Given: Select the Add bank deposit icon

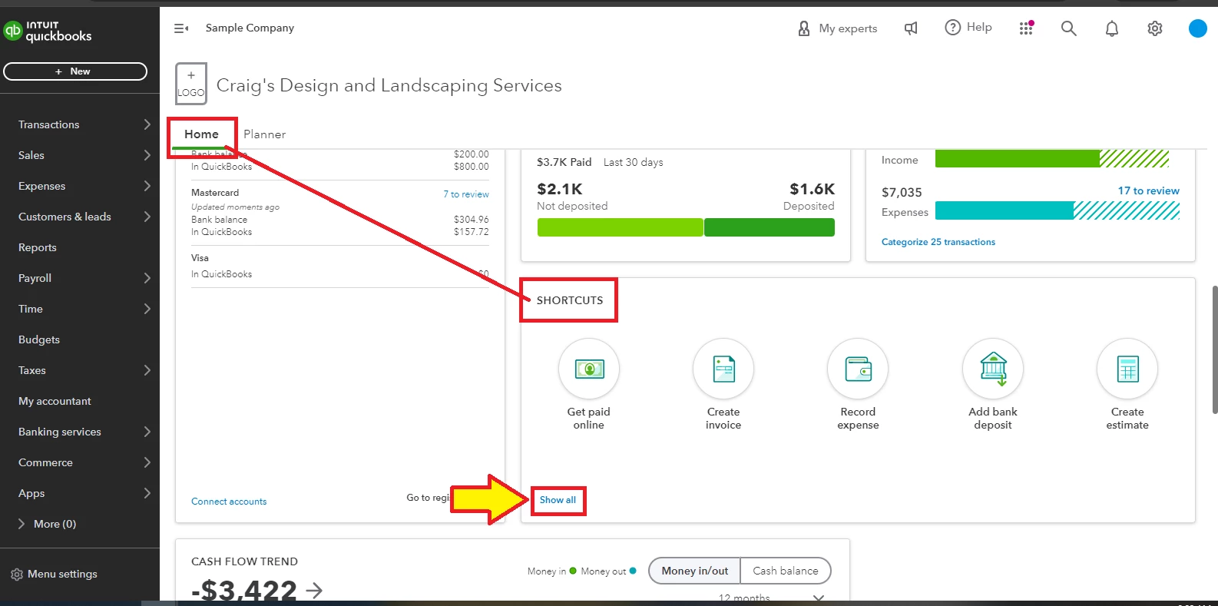Looking at the screenshot, I should (993, 369).
